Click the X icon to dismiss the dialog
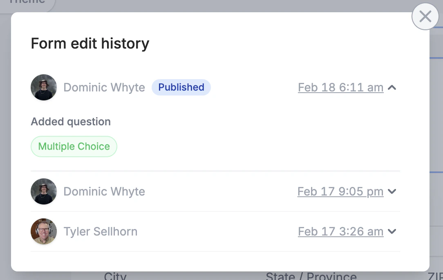 (x=425, y=17)
